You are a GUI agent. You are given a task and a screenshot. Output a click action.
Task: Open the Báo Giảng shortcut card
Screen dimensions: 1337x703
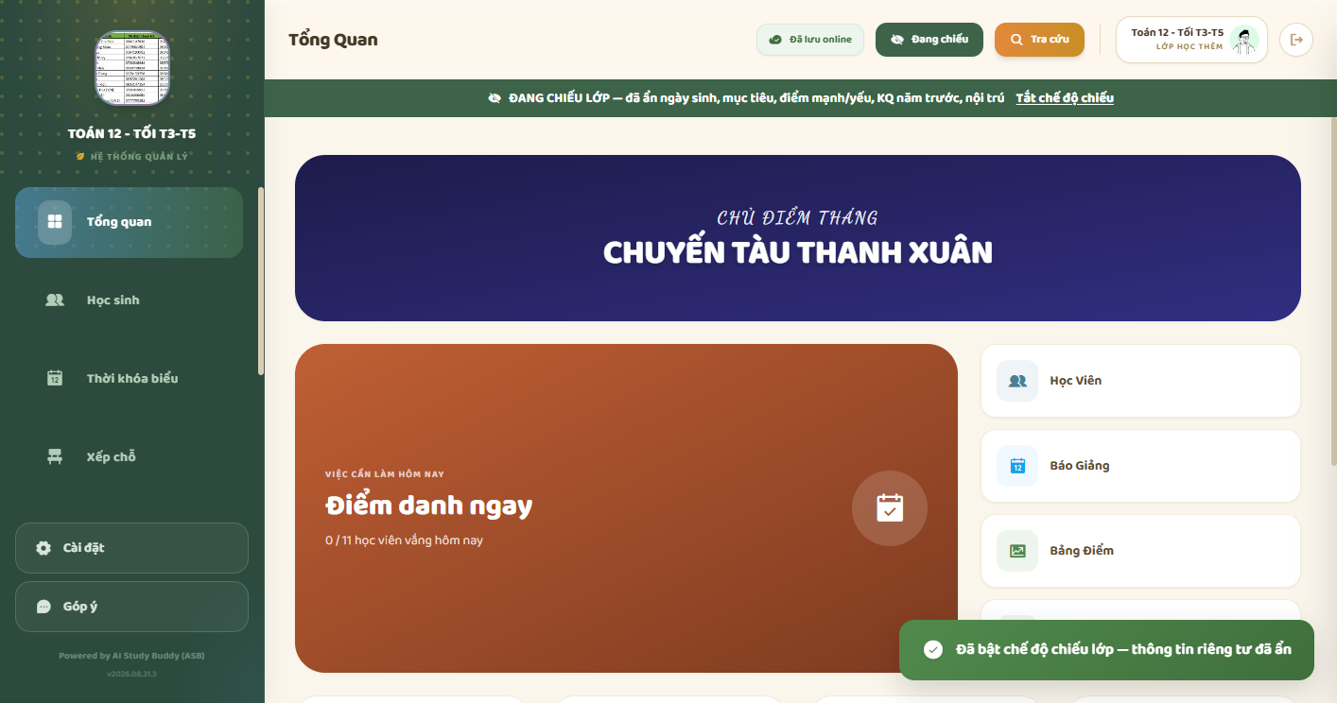coord(1140,466)
